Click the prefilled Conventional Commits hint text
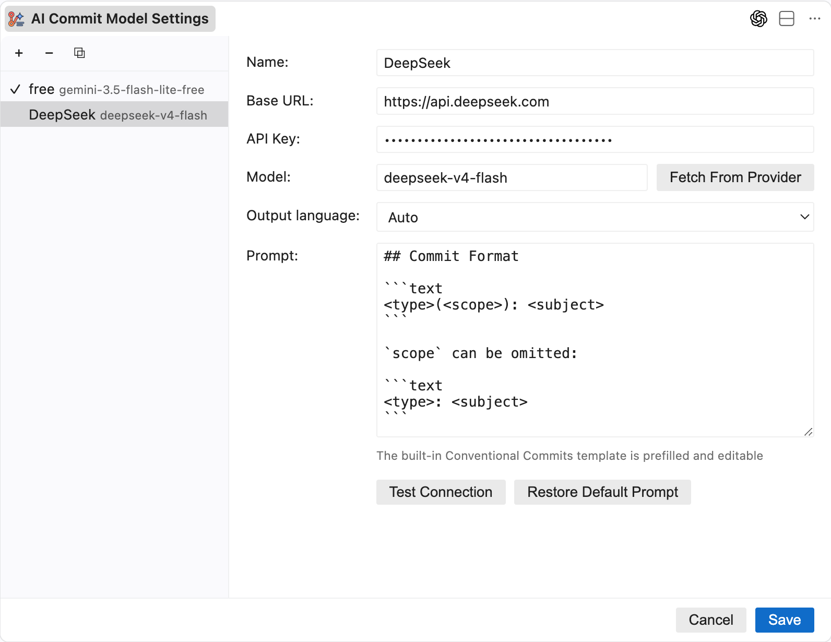831x642 pixels. pos(569,456)
